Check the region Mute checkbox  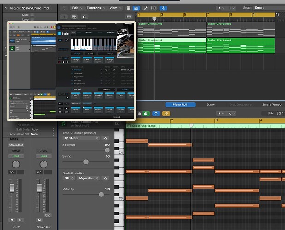coord(32,15)
